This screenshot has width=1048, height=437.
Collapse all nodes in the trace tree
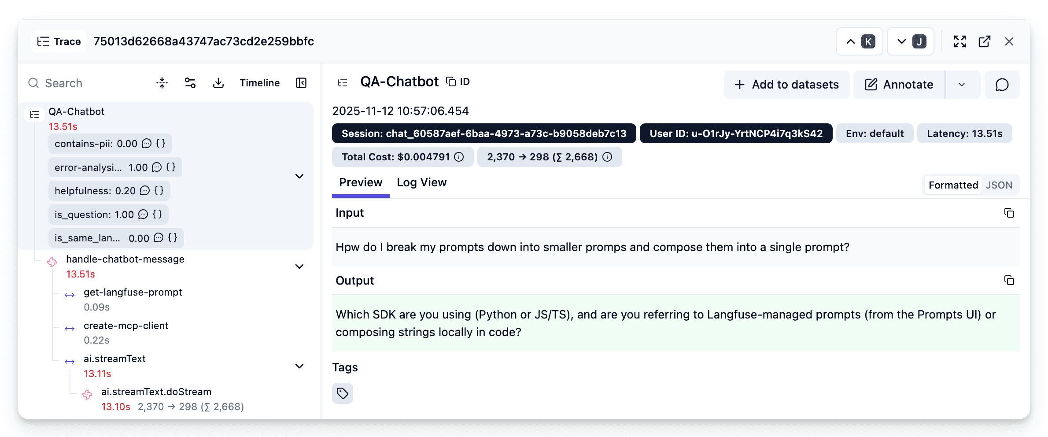click(162, 83)
